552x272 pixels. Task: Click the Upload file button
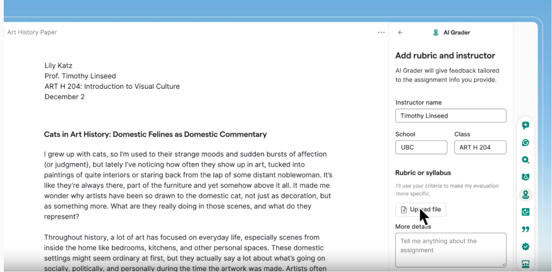(x=421, y=210)
